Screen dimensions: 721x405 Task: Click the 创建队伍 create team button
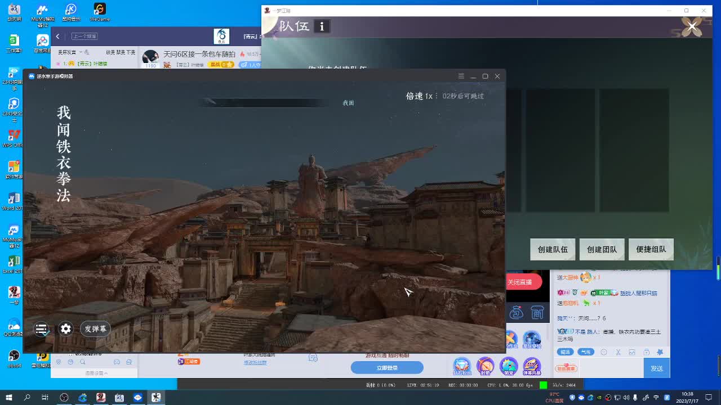coord(553,249)
